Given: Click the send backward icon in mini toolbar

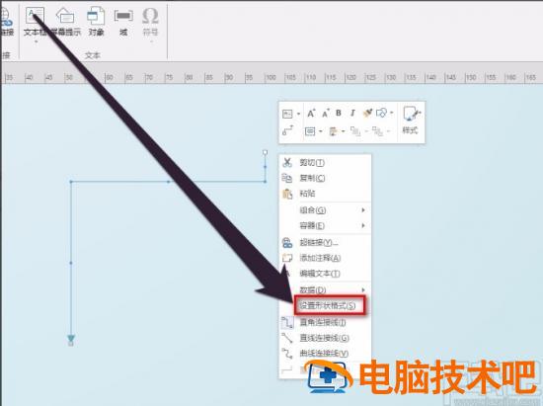Looking at the screenshot, I should pyautogui.click(x=377, y=131).
